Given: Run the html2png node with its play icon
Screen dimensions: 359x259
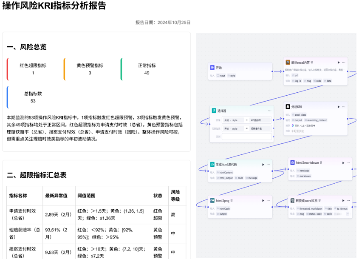Looking at the screenshot, I should [263, 201].
